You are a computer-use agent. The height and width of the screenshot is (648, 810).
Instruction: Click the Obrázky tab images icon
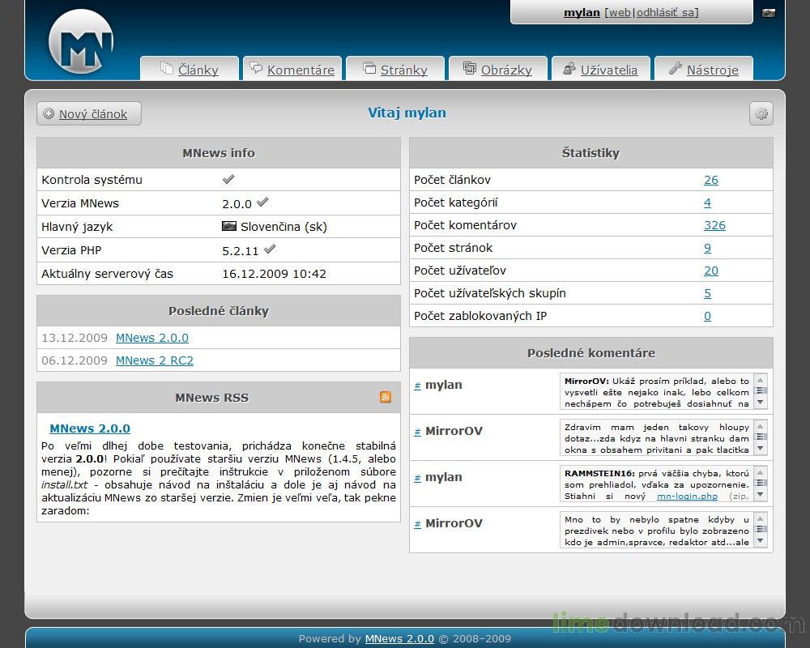469,68
